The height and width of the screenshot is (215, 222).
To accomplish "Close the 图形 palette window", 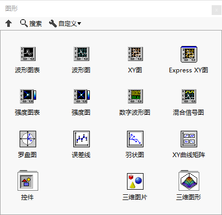I will tap(216, 10).
